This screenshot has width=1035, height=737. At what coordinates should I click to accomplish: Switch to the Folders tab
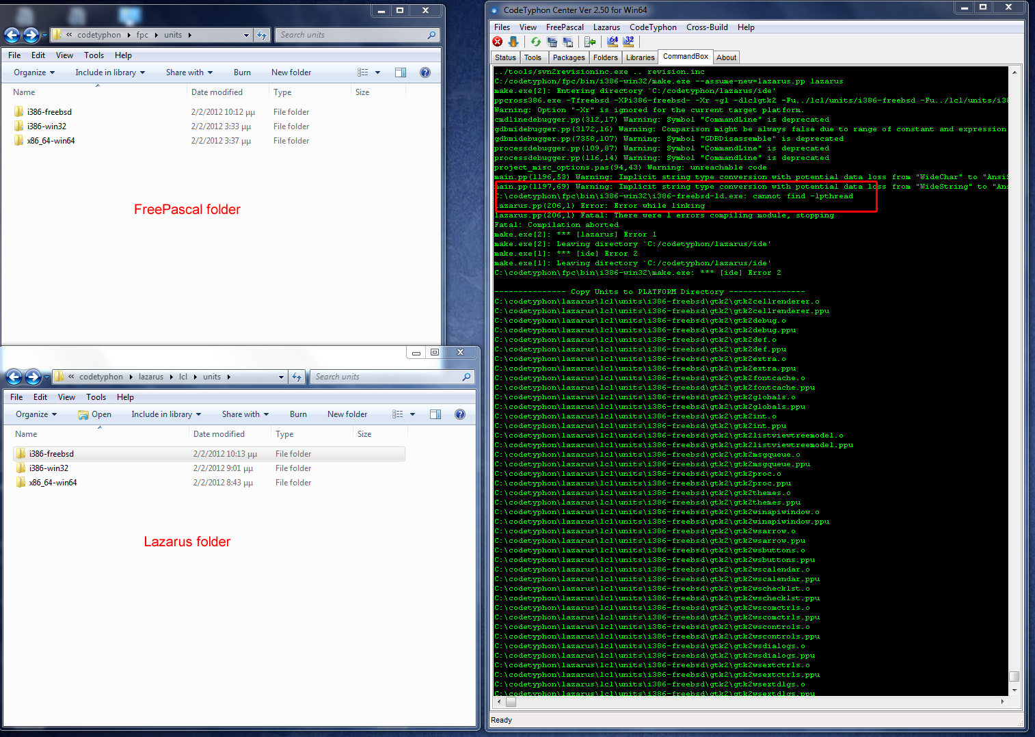606,58
